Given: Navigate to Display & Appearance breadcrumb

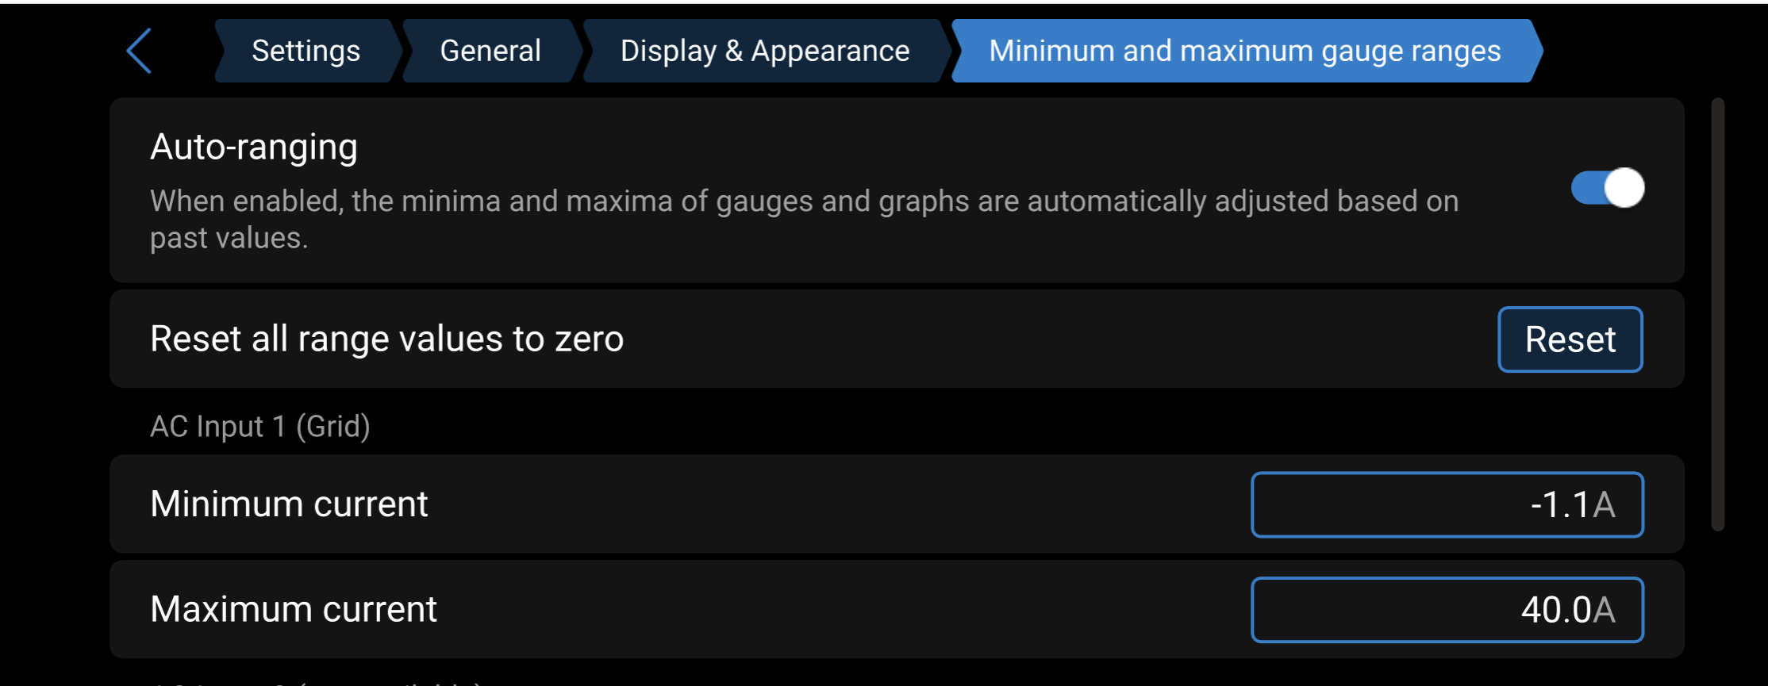Looking at the screenshot, I should pyautogui.click(x=764, y=52).
